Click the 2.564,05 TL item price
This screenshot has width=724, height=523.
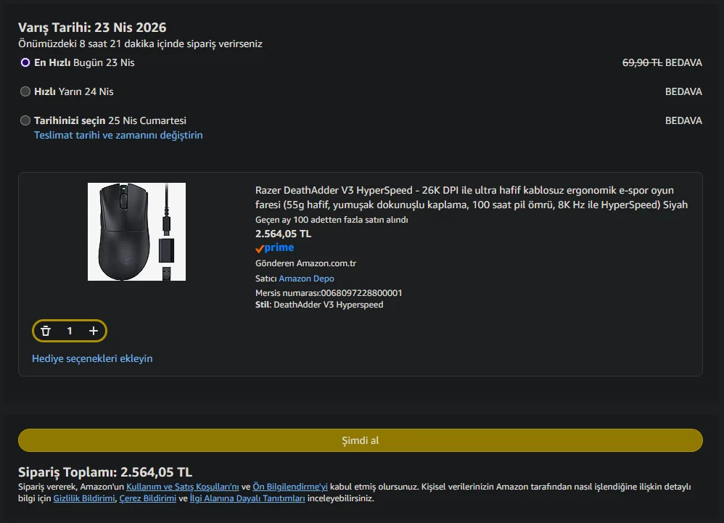(283, 234)
